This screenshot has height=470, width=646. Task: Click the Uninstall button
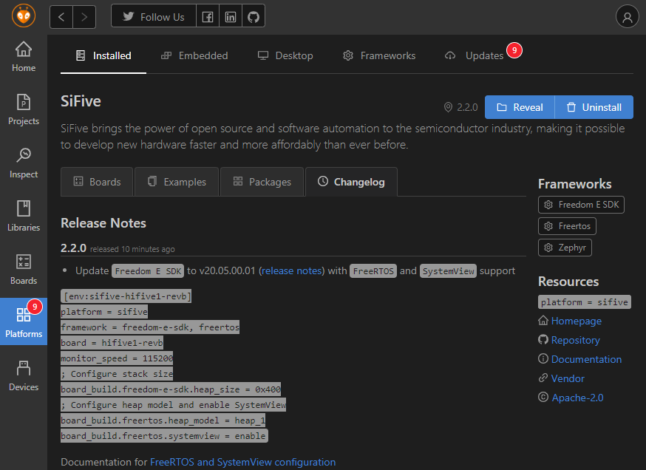(x=594, y=107)
